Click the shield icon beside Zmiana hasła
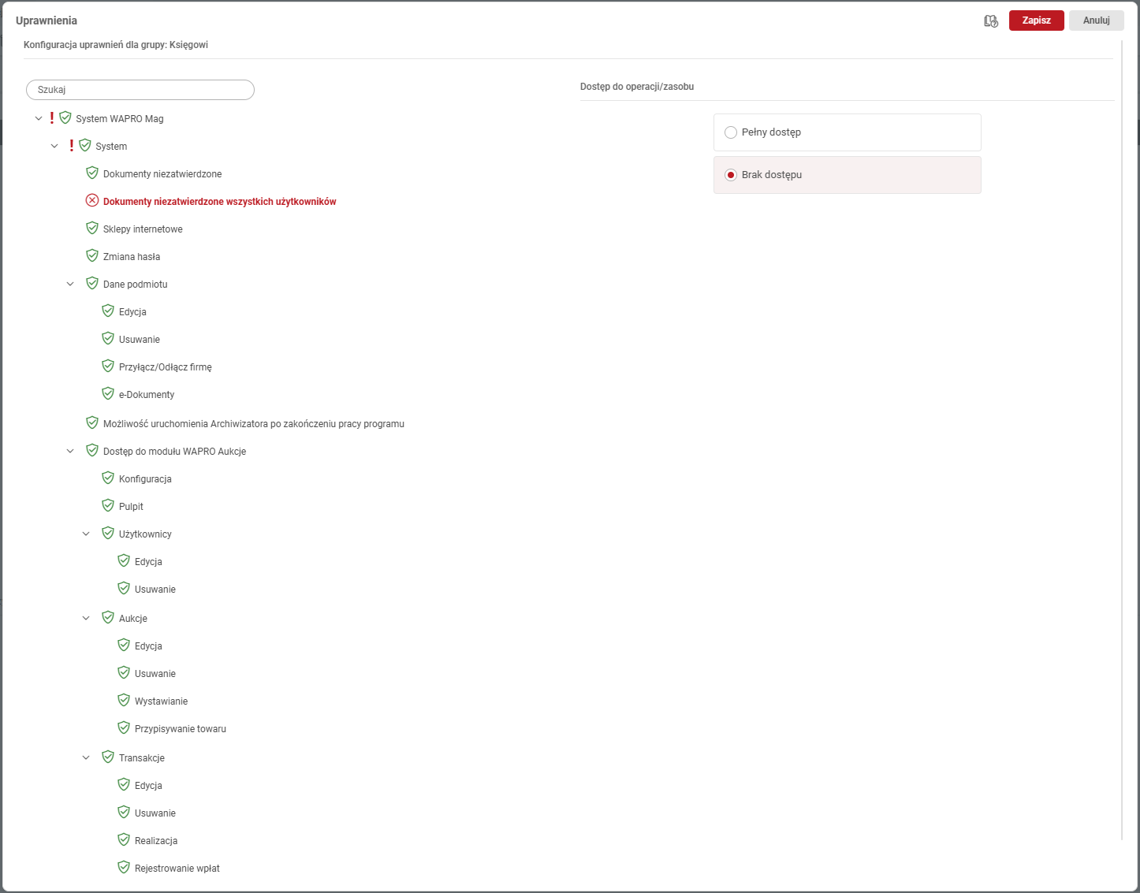1140x893 pixels. click(92, 256)
